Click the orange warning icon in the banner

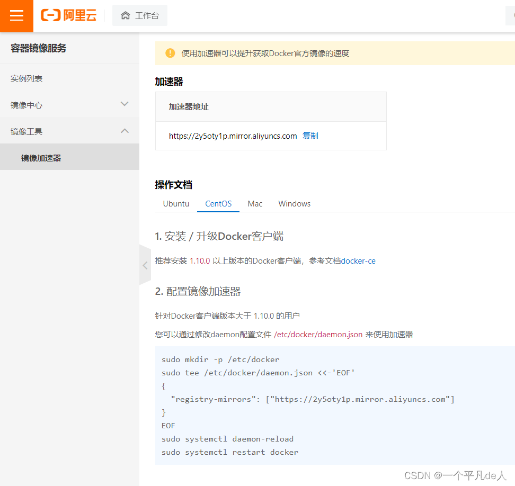170,53
